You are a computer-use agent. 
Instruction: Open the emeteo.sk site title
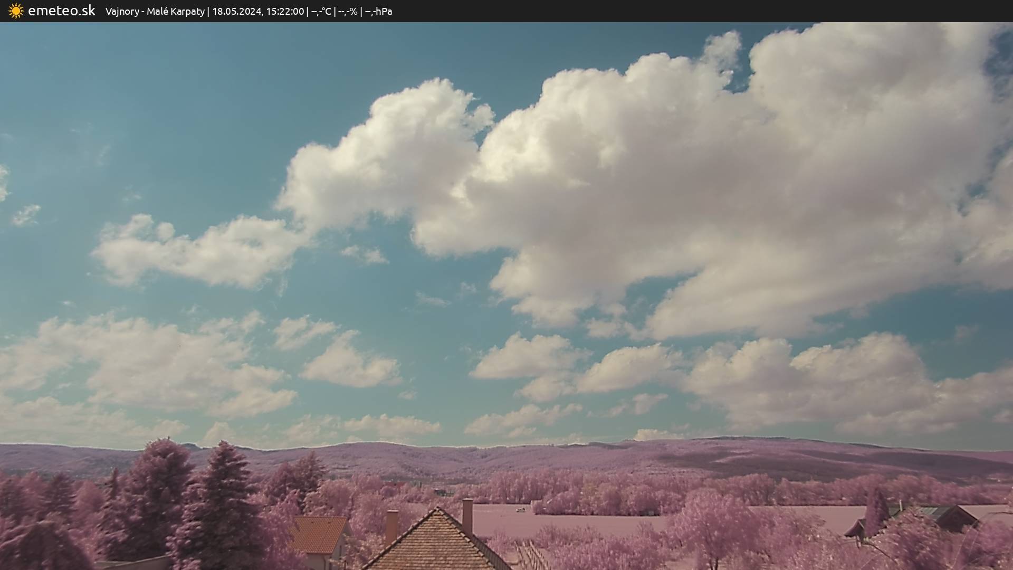pyautogui.click(x=61, y=11)
